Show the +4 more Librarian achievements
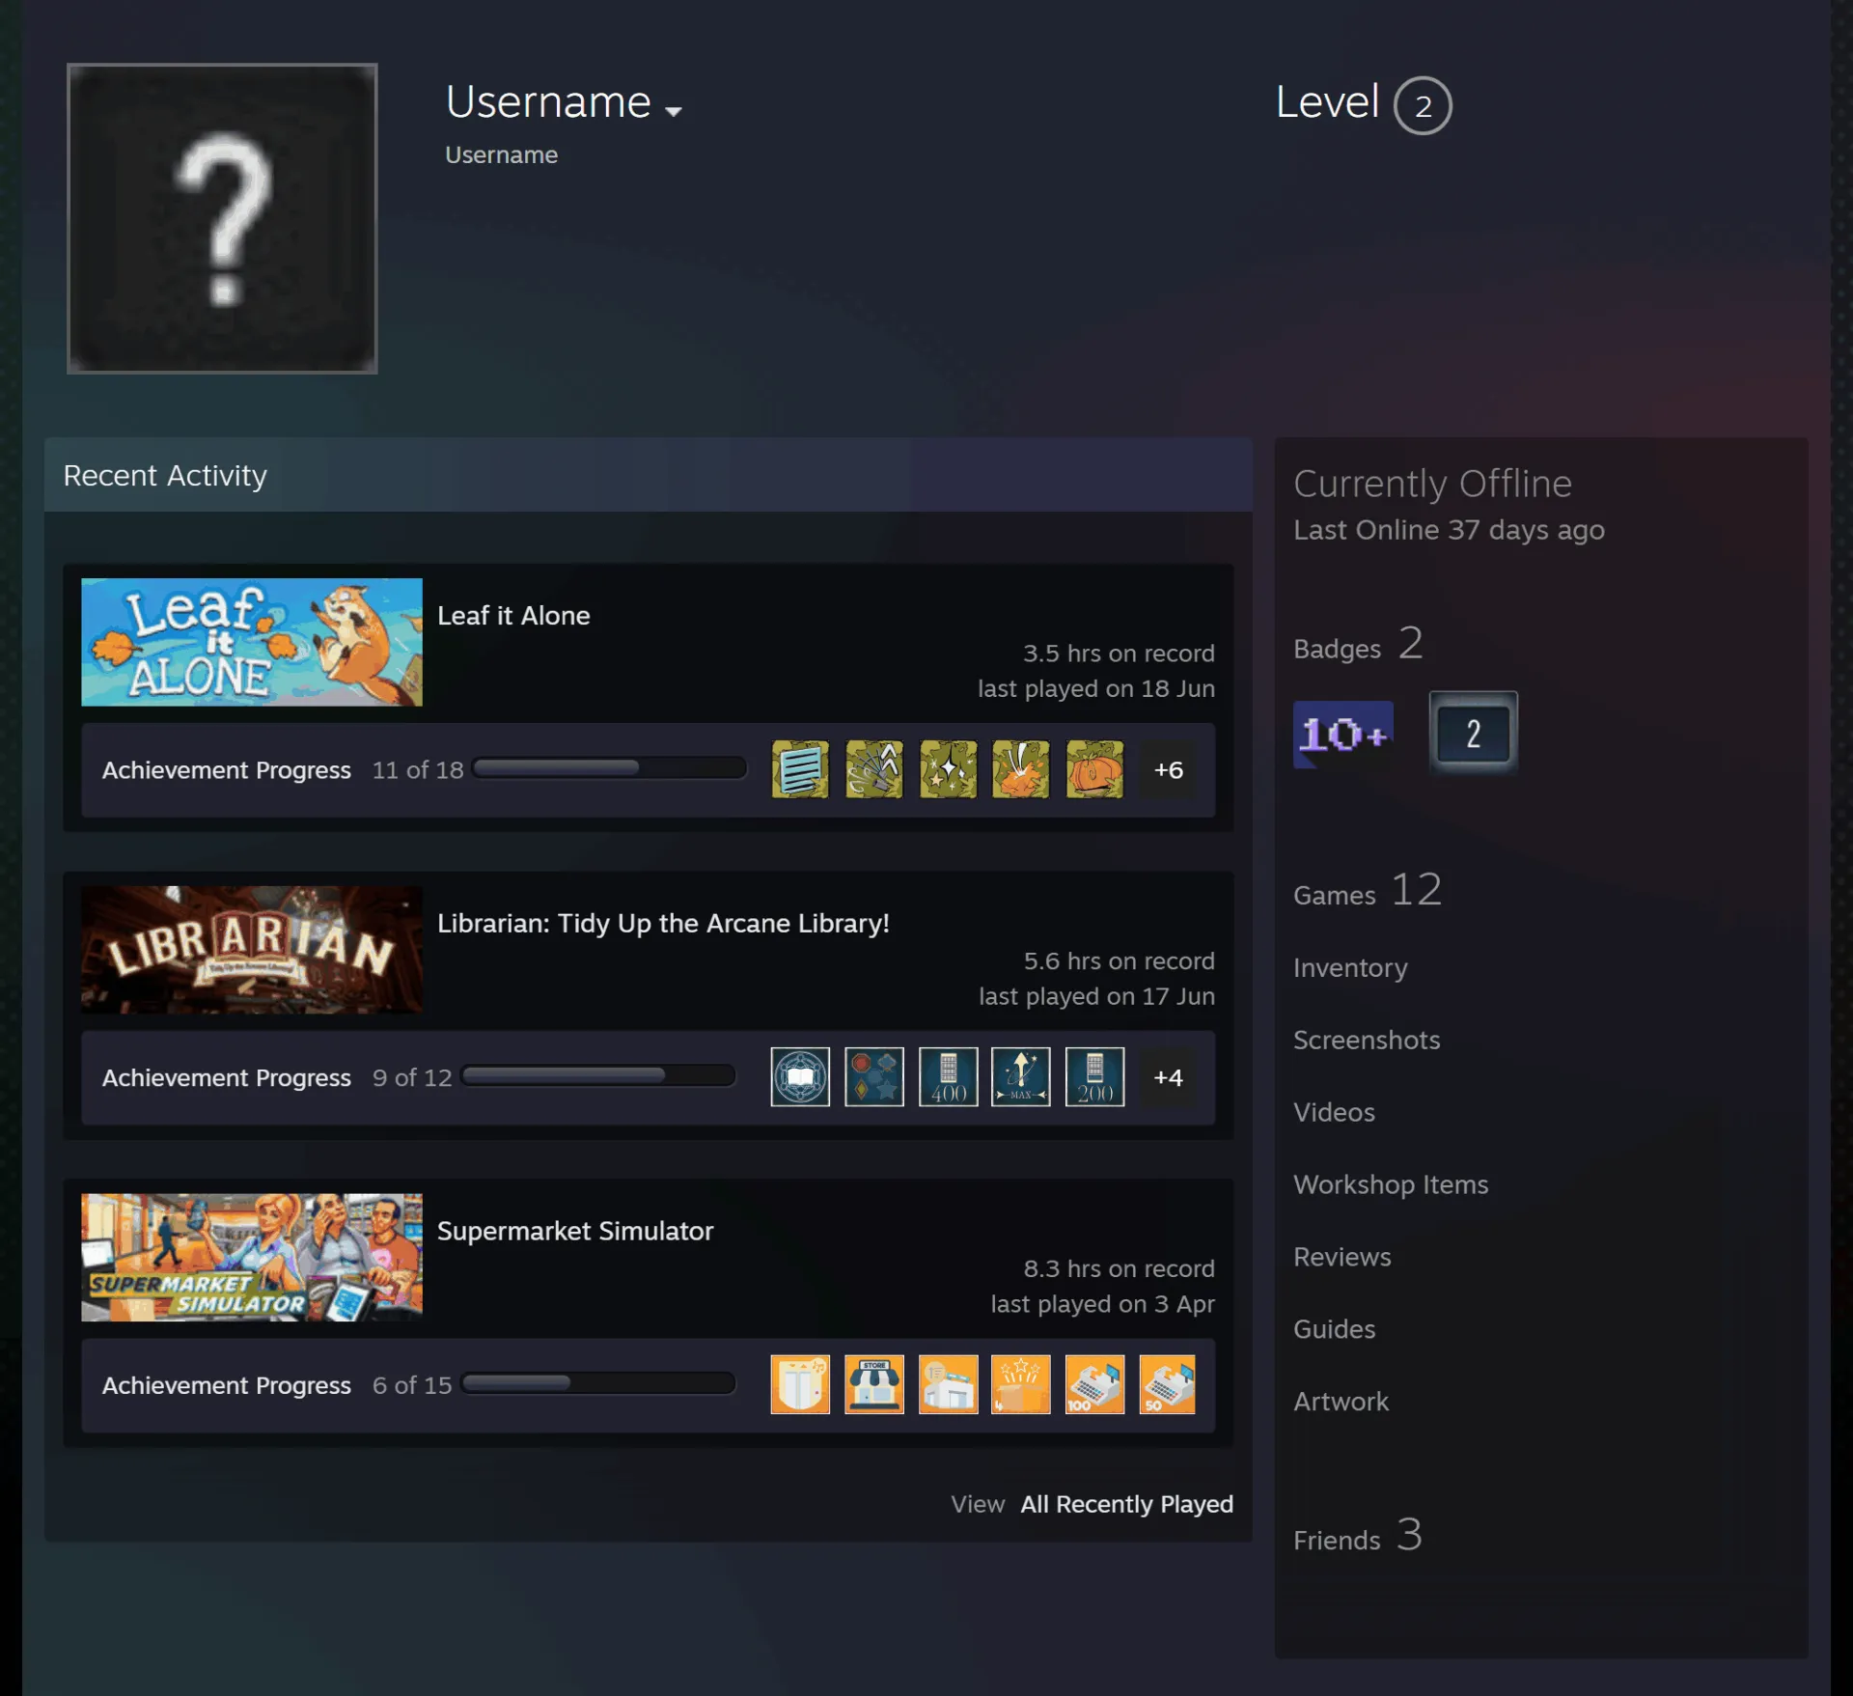Viewport: 1853px width, 1696px height. pyautogui.click(x=1169, y=1077)
